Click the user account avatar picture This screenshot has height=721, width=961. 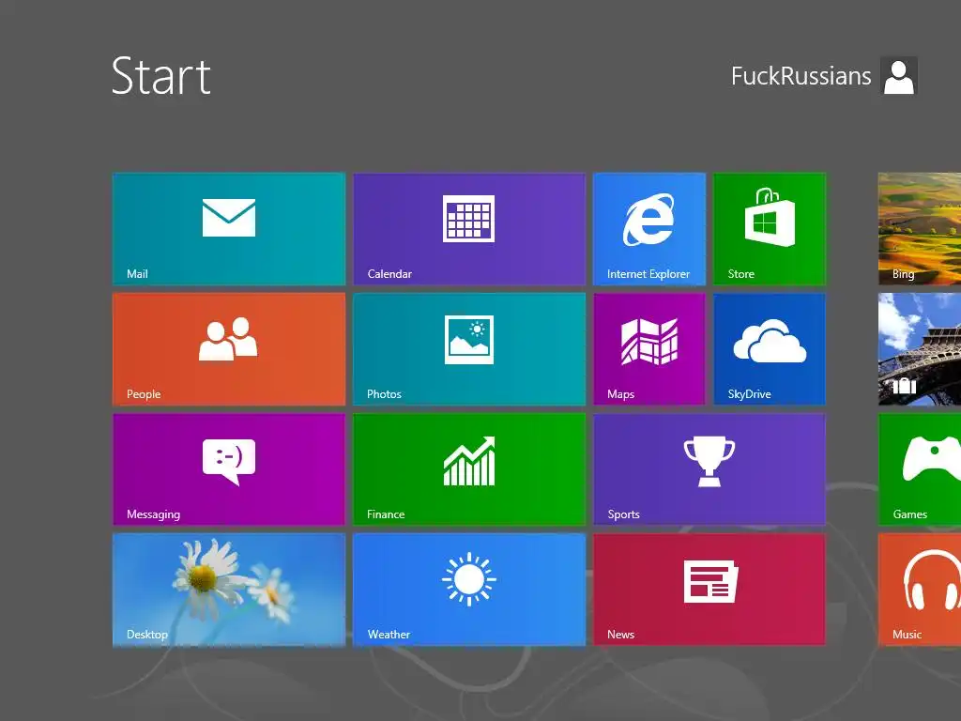click(899, 76)
